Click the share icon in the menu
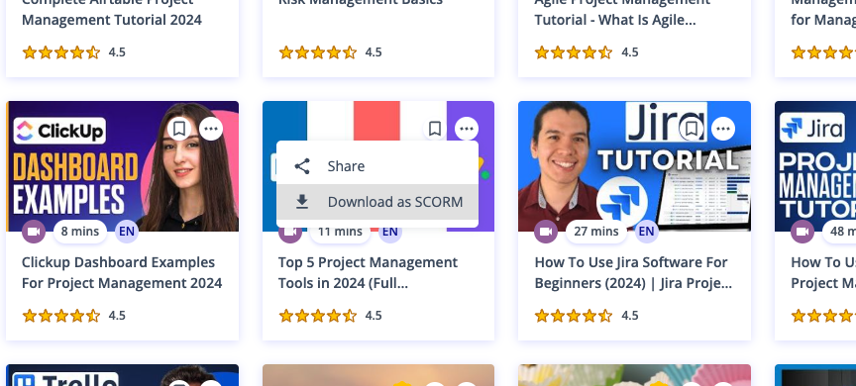 [x=302, y=166]
